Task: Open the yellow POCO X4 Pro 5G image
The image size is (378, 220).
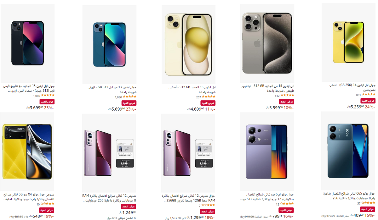Action: [x=27, y=152]
